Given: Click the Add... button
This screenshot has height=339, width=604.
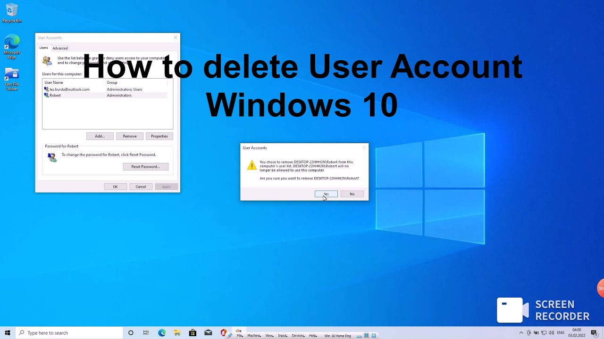Looking at the screenshot, I should [100, 136].
